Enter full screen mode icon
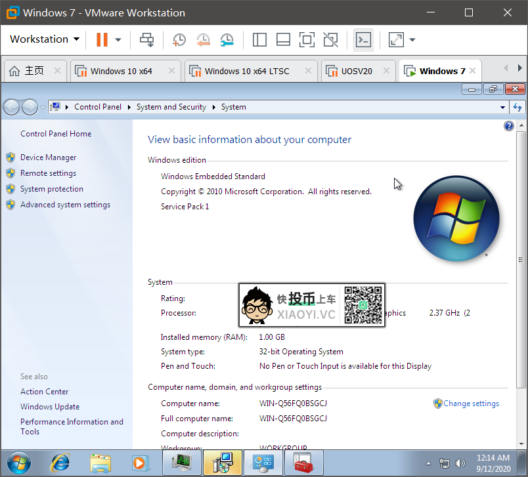This screenshot has height=477, width=528. (307, 39)
